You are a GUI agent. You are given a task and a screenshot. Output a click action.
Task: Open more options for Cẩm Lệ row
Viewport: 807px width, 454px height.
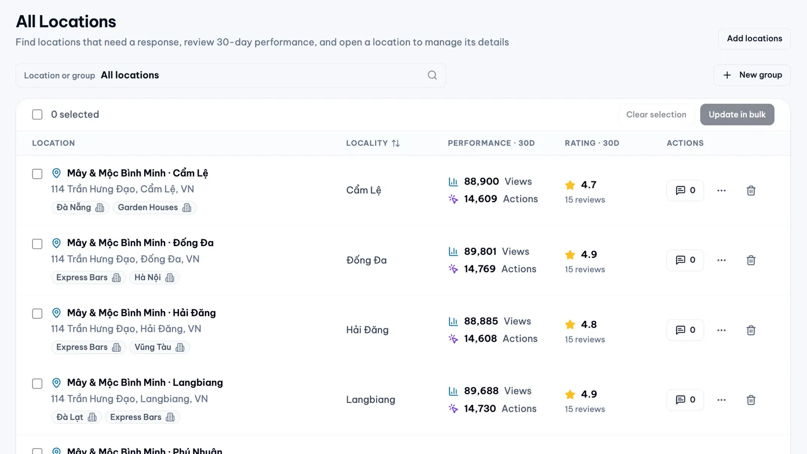tap(722, 191)
